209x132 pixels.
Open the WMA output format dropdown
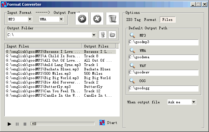[61, 19]
